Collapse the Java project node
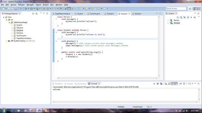The image size is (202, 113). [x=4, y=17]
